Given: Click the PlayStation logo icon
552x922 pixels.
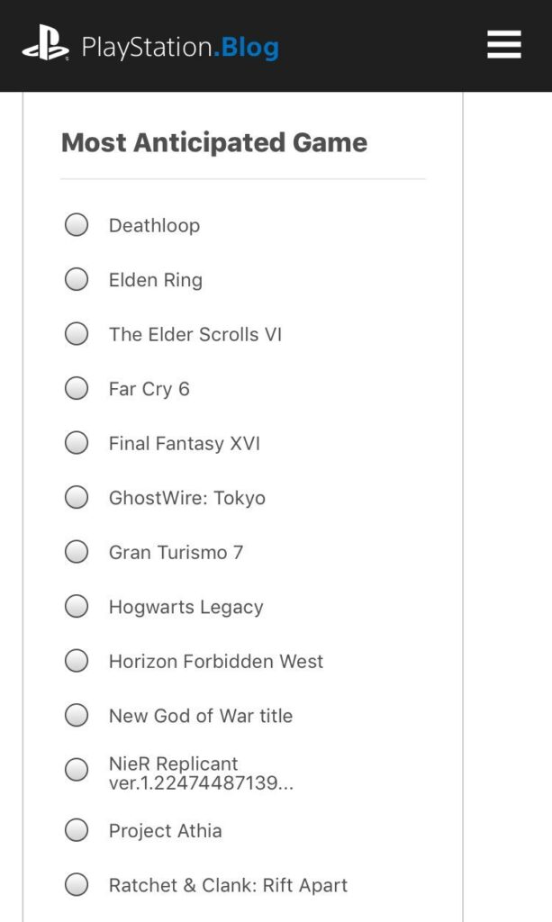Looking at the screenshot, I should pos(45,45).
